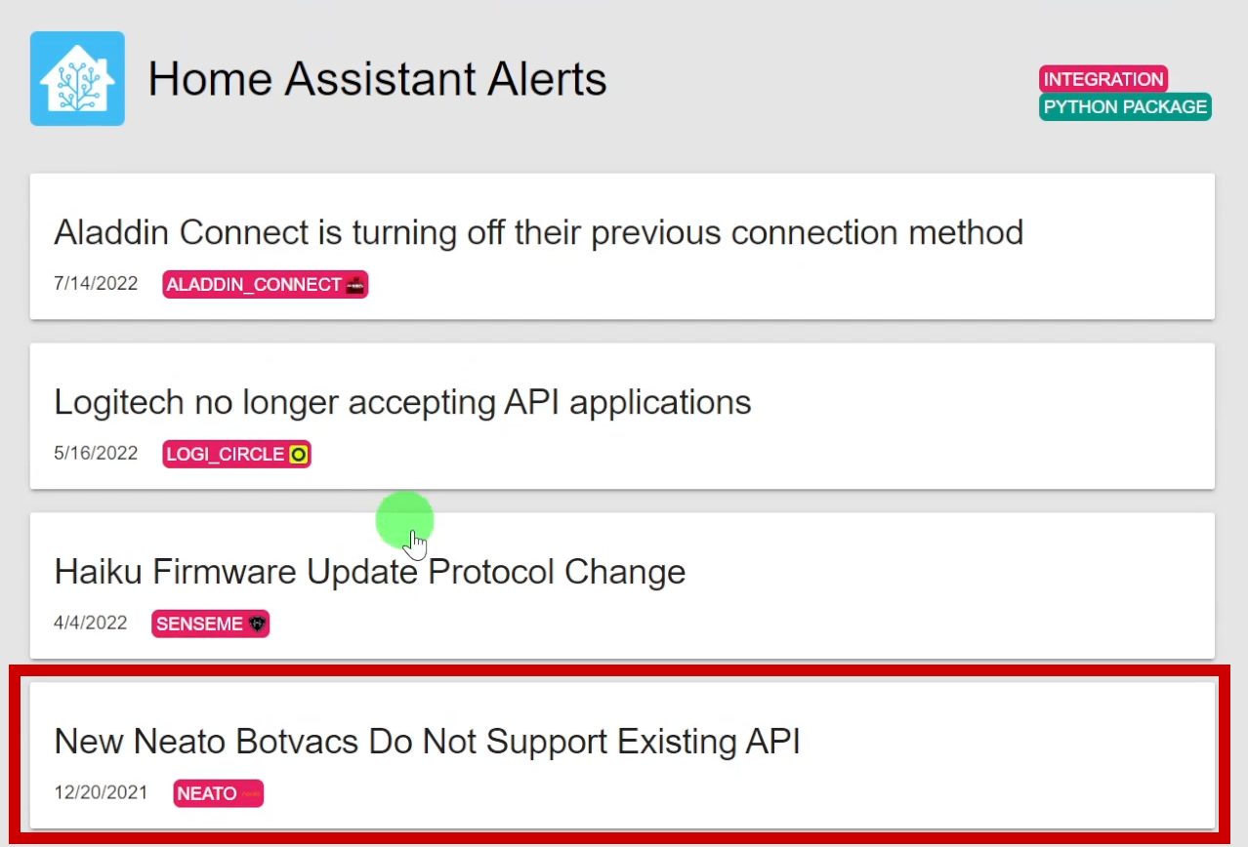
Task: Click the yellow Logi Circle icon
Action: tap(298, 455)
